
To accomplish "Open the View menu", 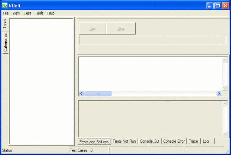I will pyautogui.click(x=16, y=13).
